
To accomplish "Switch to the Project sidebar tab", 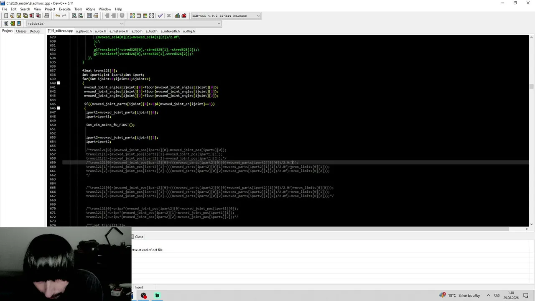I will click(x=7, y=31).
